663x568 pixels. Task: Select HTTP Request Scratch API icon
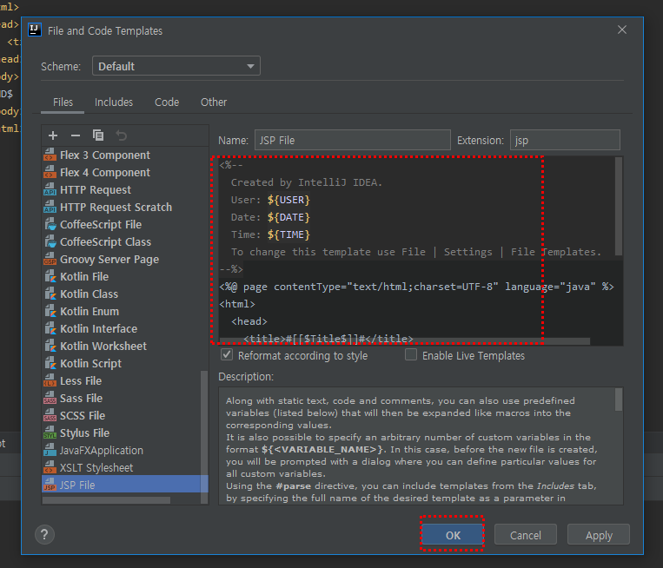coord(50,207)
